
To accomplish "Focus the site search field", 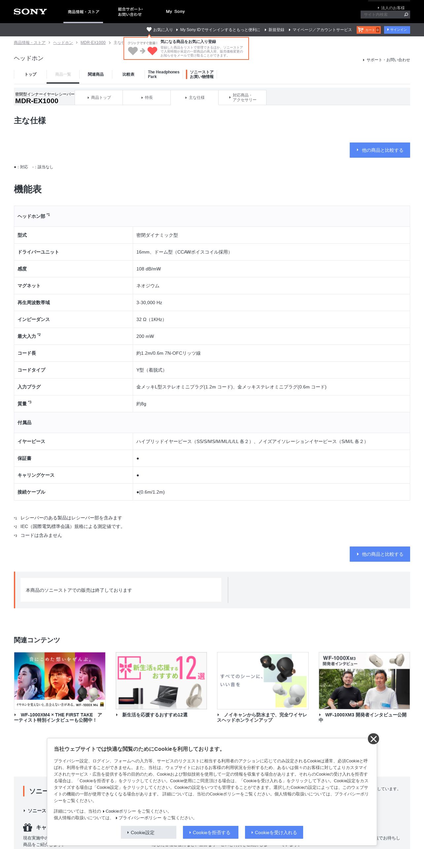I will [381, 15].
